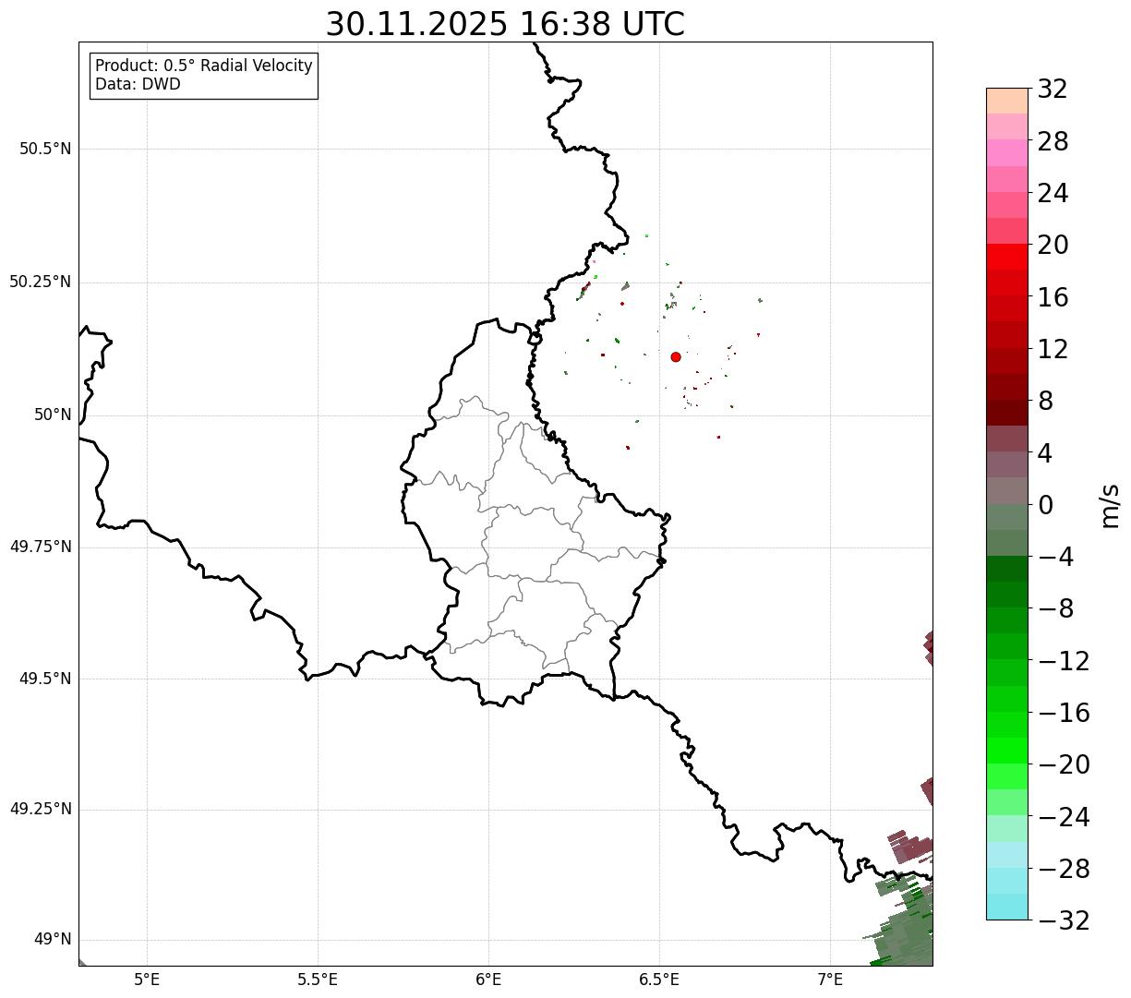This screenshot has width=1131, height=998.
Task: Click the colorbar value 16
Action: (x=1053, y=297)
